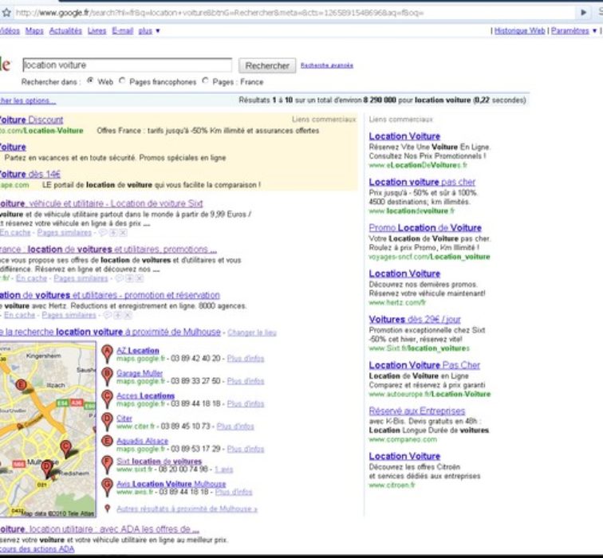Click map marker F beside Sixt location
Screen dimensions: 603x558
107,465
